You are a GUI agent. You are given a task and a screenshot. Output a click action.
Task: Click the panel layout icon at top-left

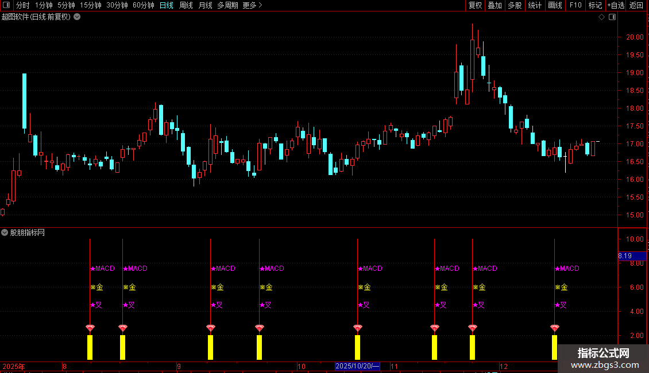(6, 5)
